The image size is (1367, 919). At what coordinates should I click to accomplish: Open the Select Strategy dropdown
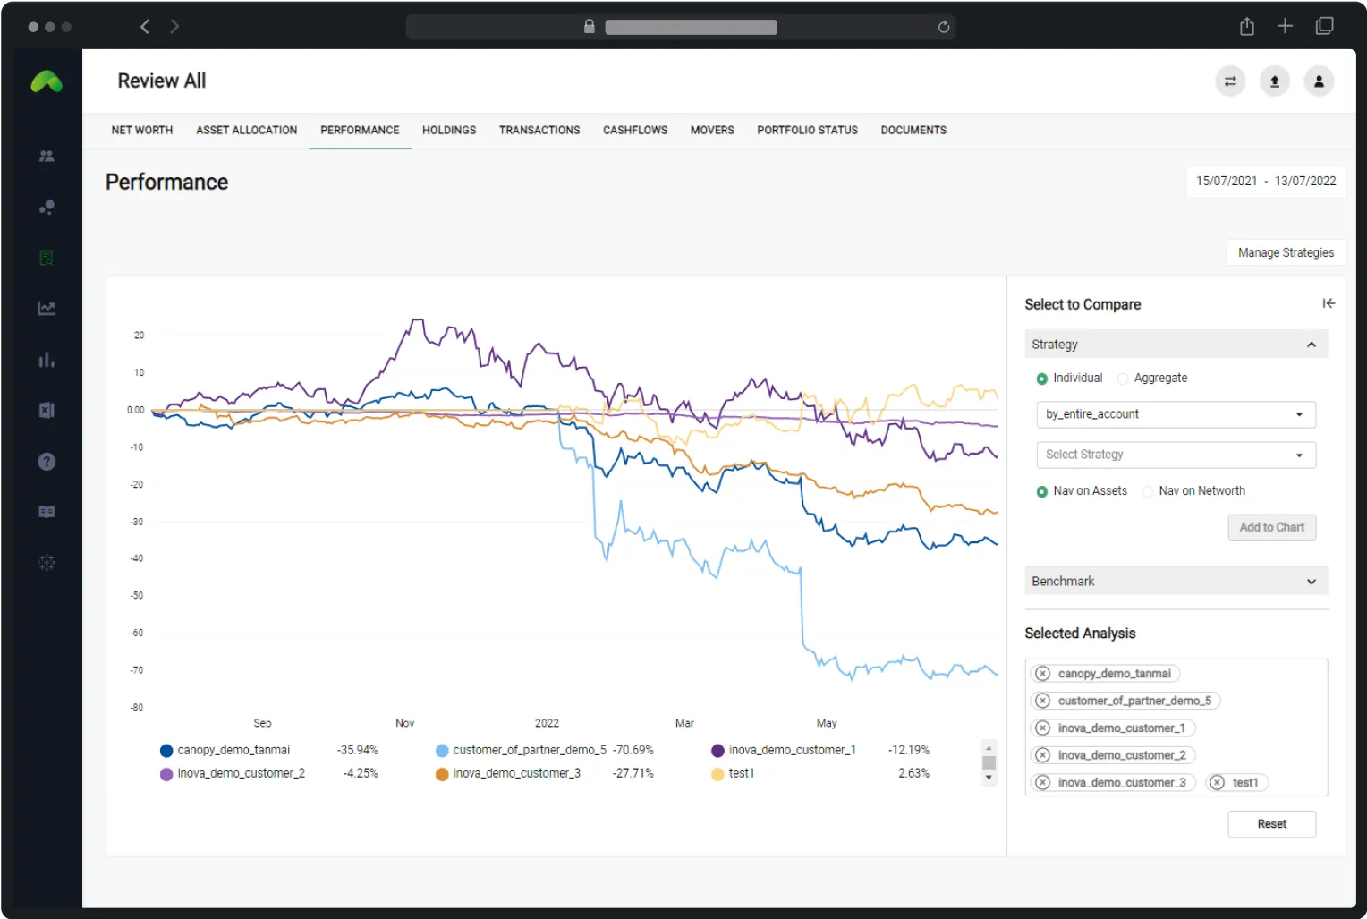1176,455
